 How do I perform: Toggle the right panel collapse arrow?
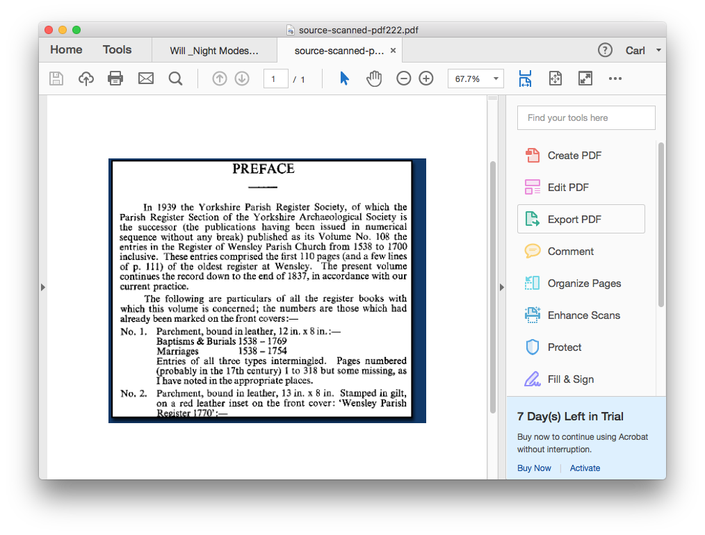pos(502,286)
